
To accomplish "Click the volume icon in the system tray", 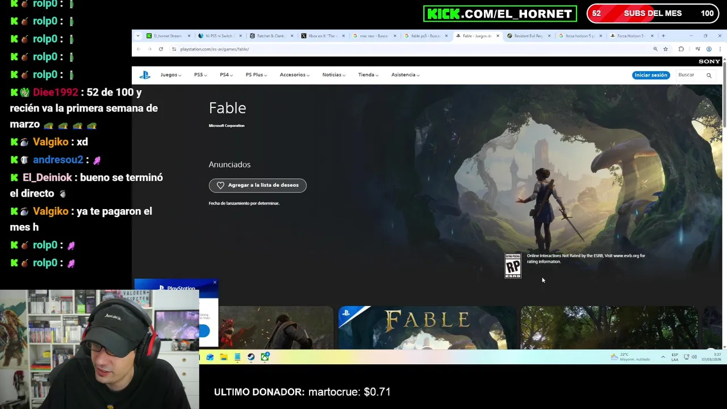I will (x=695, y=357).
